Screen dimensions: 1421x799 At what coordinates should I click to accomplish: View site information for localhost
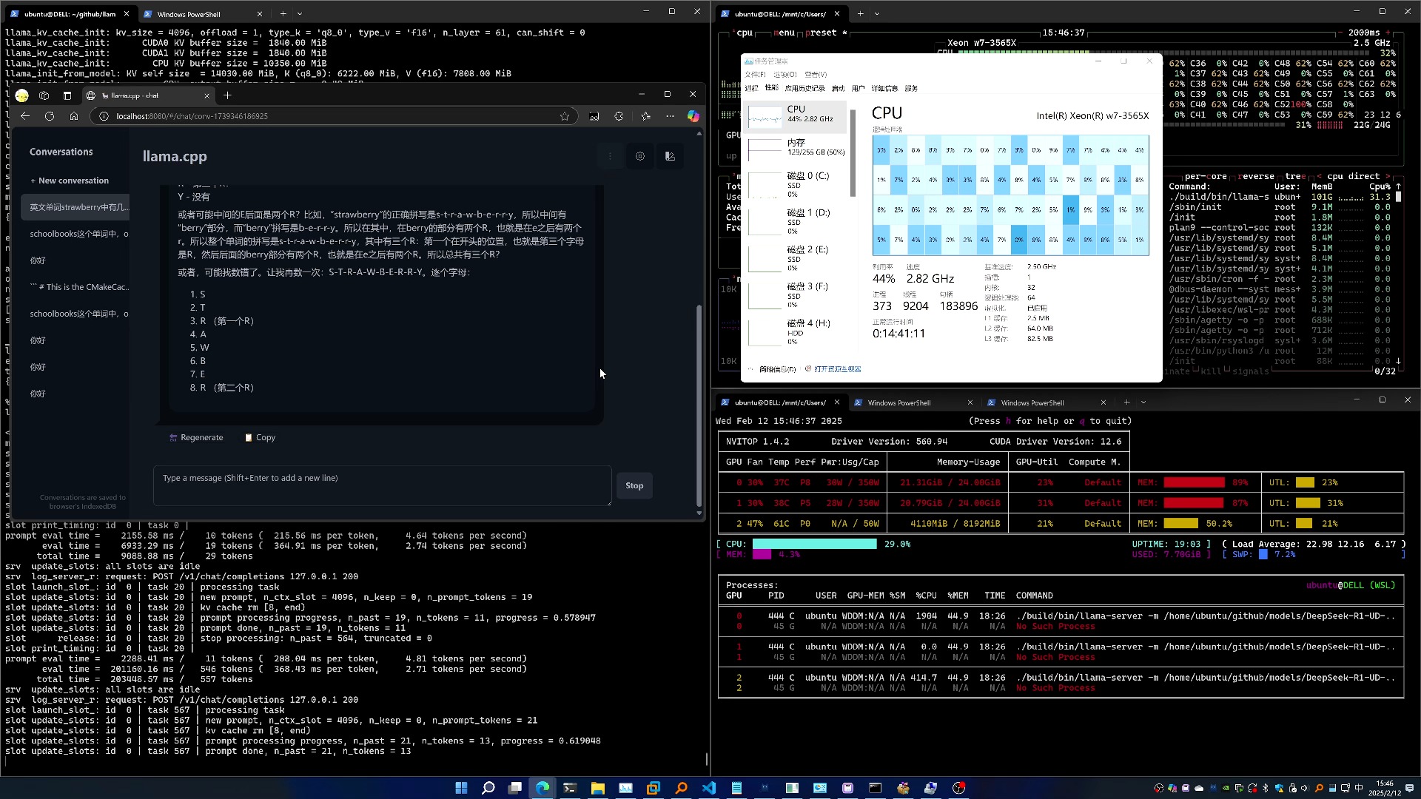[104, 116]
